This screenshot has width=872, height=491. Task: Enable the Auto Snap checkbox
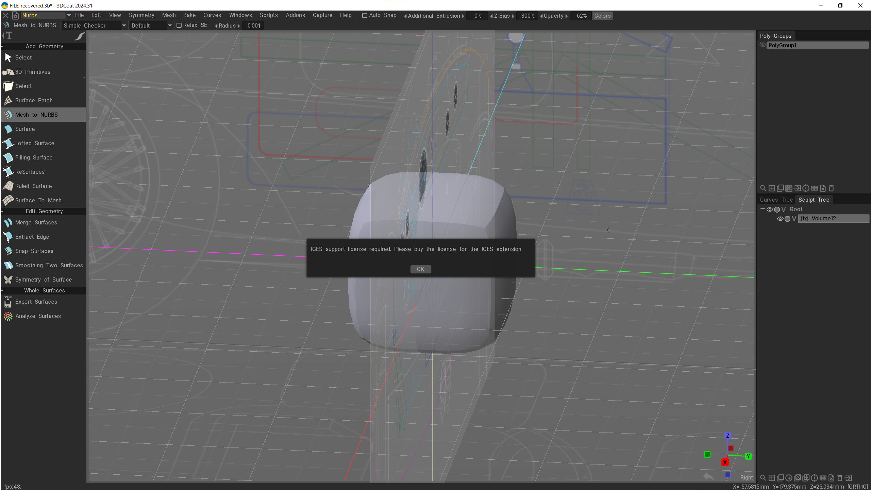tap(365, 16)
